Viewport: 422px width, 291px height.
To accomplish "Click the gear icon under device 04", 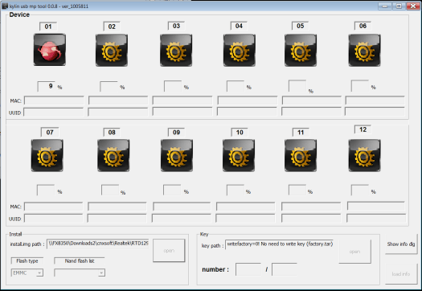I will [x=240, y=51].
